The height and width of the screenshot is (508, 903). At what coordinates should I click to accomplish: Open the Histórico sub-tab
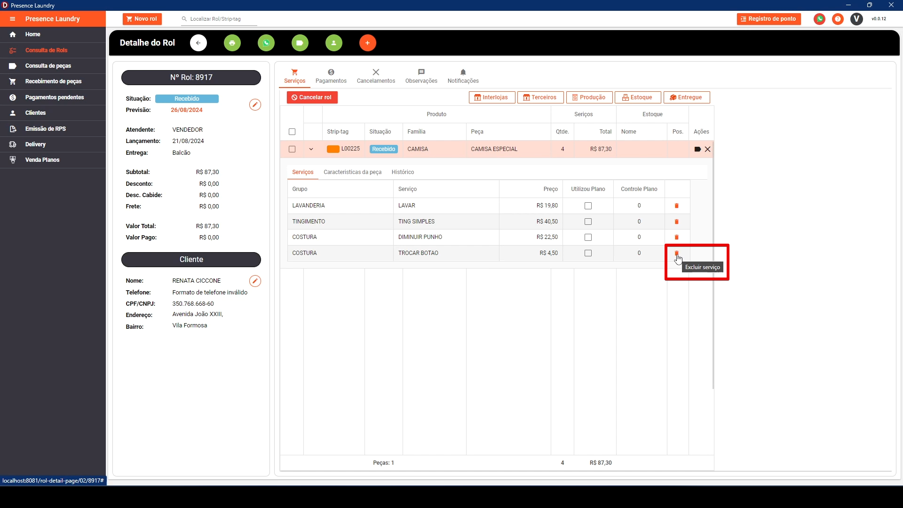click(x=403, y=172)
